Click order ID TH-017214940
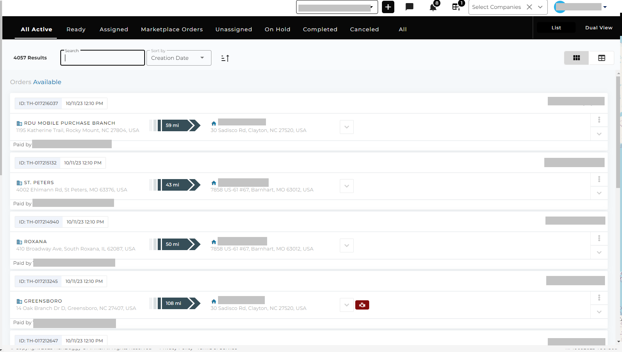The image size is (622, 352). (x=39, y=222)
